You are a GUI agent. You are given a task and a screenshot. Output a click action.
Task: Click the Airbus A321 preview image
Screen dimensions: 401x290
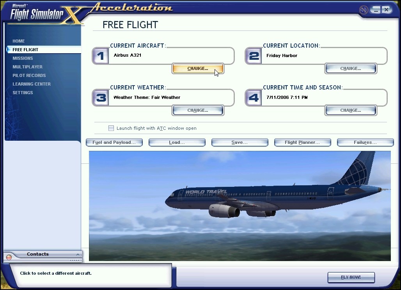coord(240,206)
